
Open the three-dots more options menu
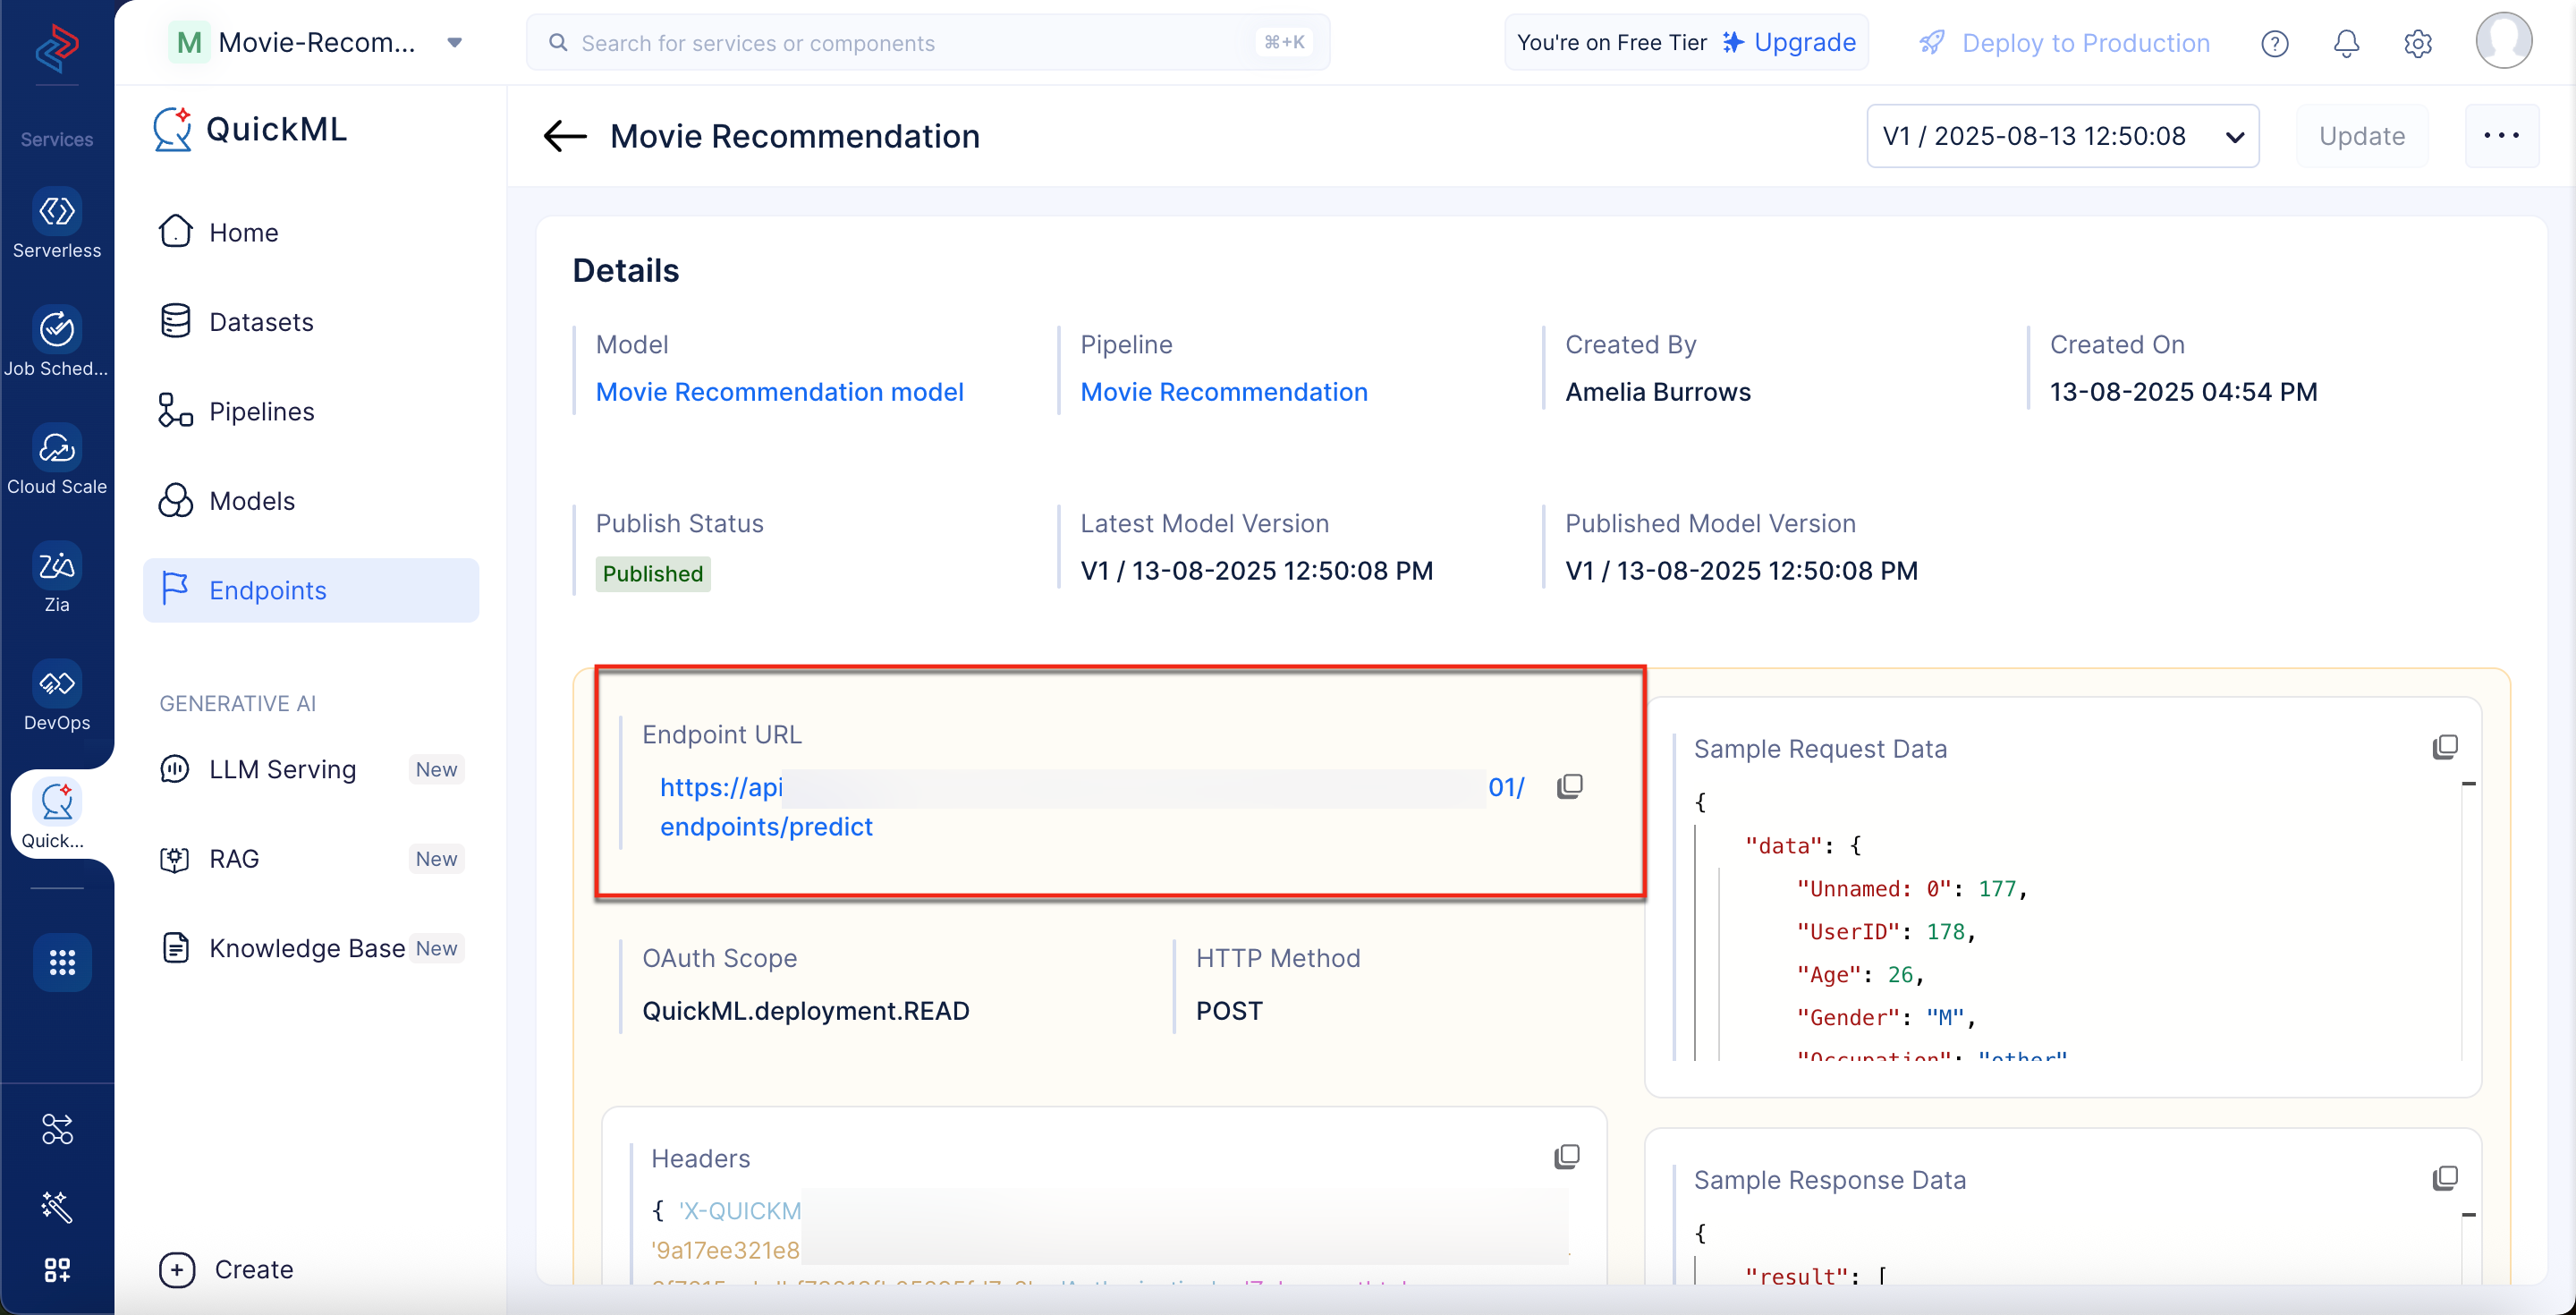(x=2502, y=136)
